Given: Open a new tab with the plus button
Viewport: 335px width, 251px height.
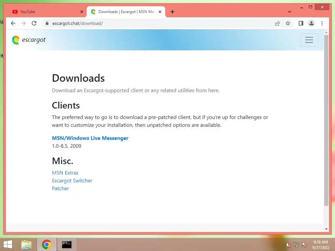Looking at the screenshot, I should (x=172, y=12).
